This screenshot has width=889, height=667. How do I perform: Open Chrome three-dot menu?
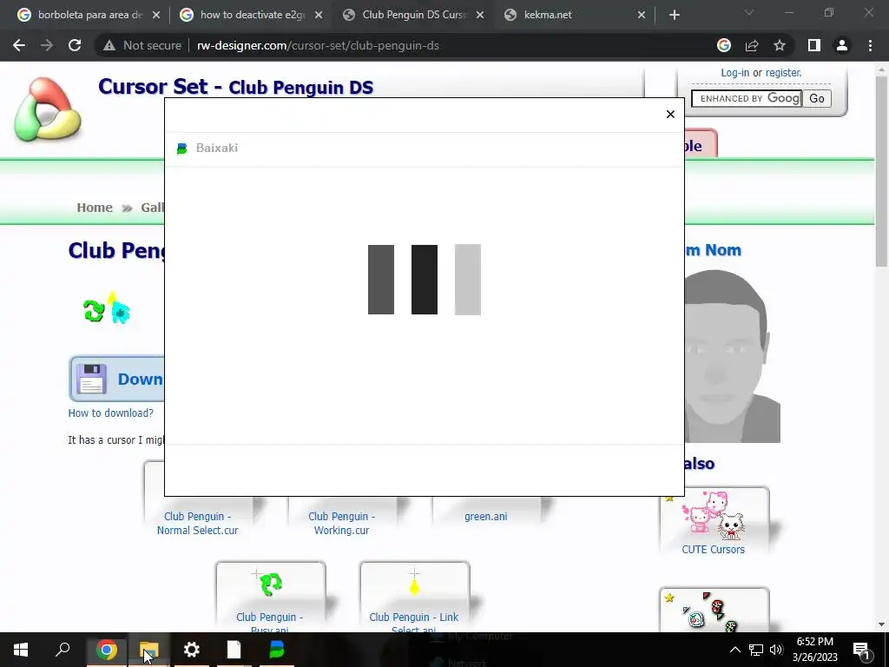click(x=870, y=45)
